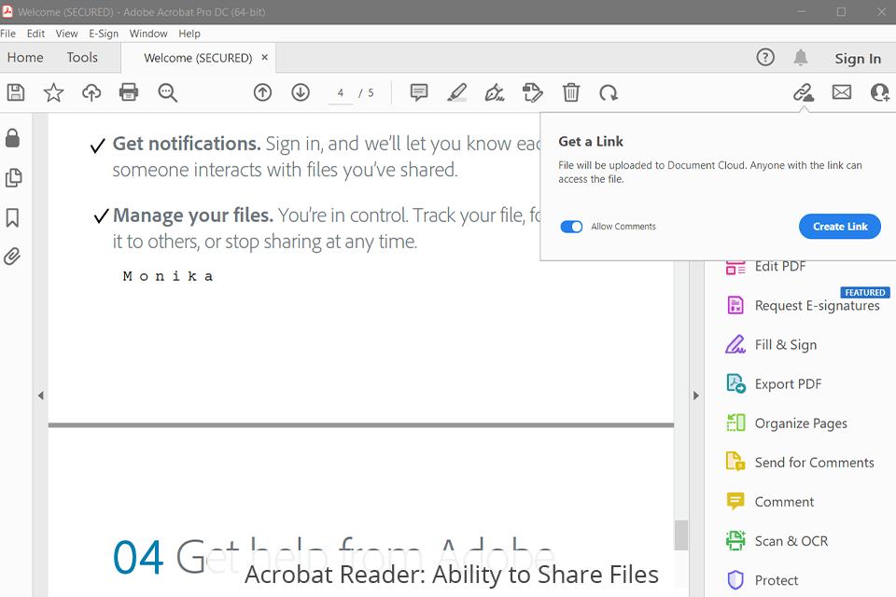Print the document via printer icon
The height and width of the screenshot is (597, 896).
[129, 92]
